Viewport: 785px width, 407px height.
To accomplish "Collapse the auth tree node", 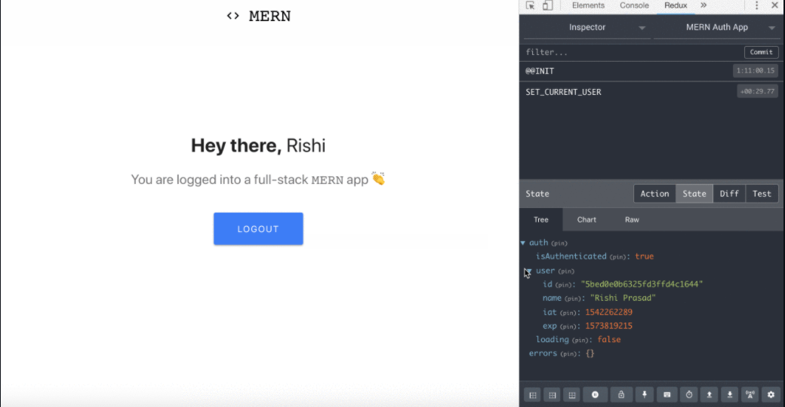I will [x=523, y=243].
